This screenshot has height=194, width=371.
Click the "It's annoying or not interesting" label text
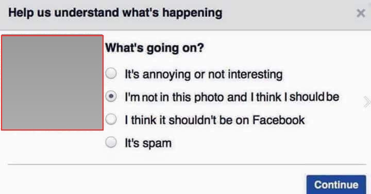point(204,74)
